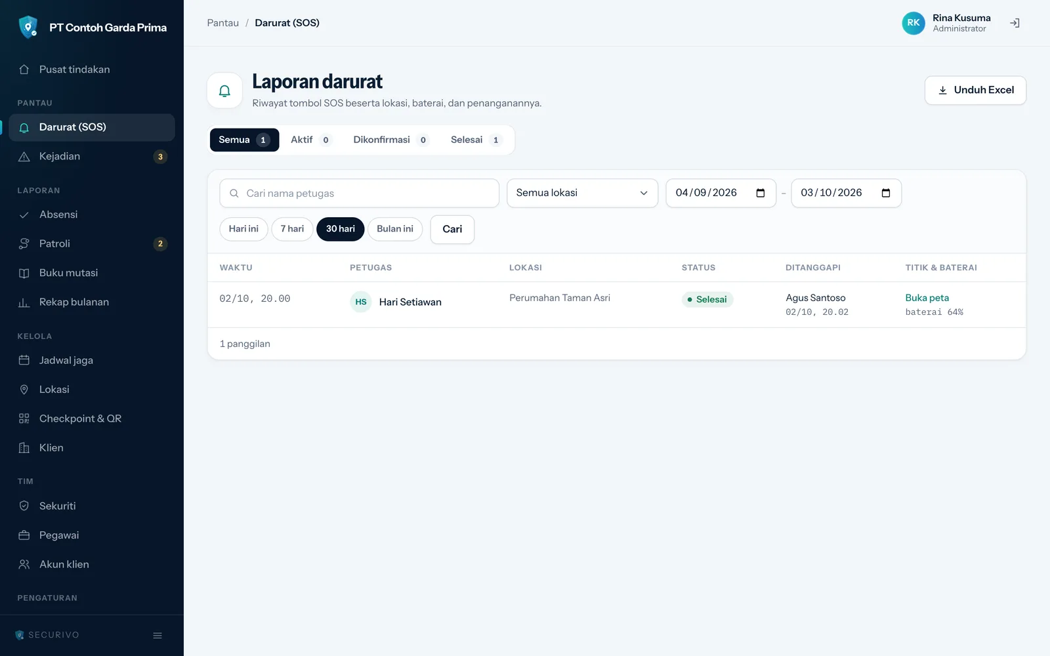Image resolution: width=1050 pixels, height=656 pixels.
Task: Click the Sekuriti shield icon
Action: click(24, 506)
